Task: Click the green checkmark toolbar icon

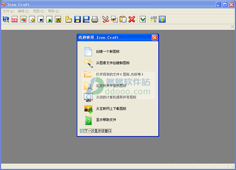Action: point(142,19)
